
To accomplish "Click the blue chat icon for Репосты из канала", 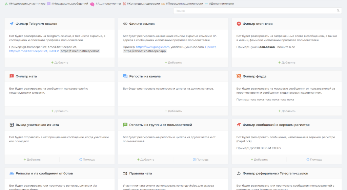I will (x=125, y=76).
